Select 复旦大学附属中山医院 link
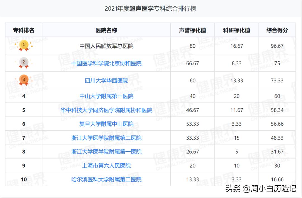Image resolution: width=302 pixels, height=198 pixels. [x=106, y=124]
